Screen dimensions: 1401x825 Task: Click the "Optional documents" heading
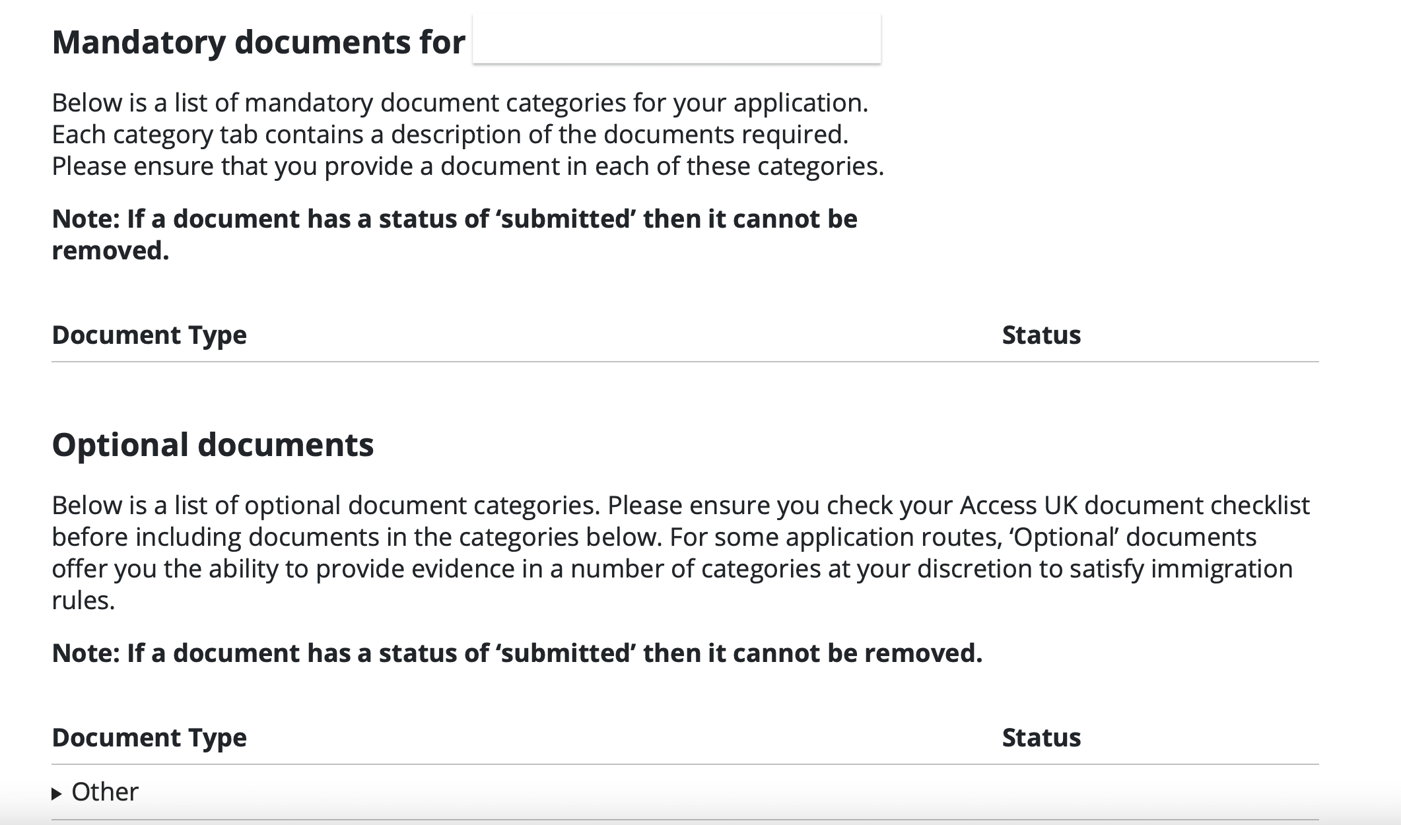pyautogui.click(x=213, y=445)
